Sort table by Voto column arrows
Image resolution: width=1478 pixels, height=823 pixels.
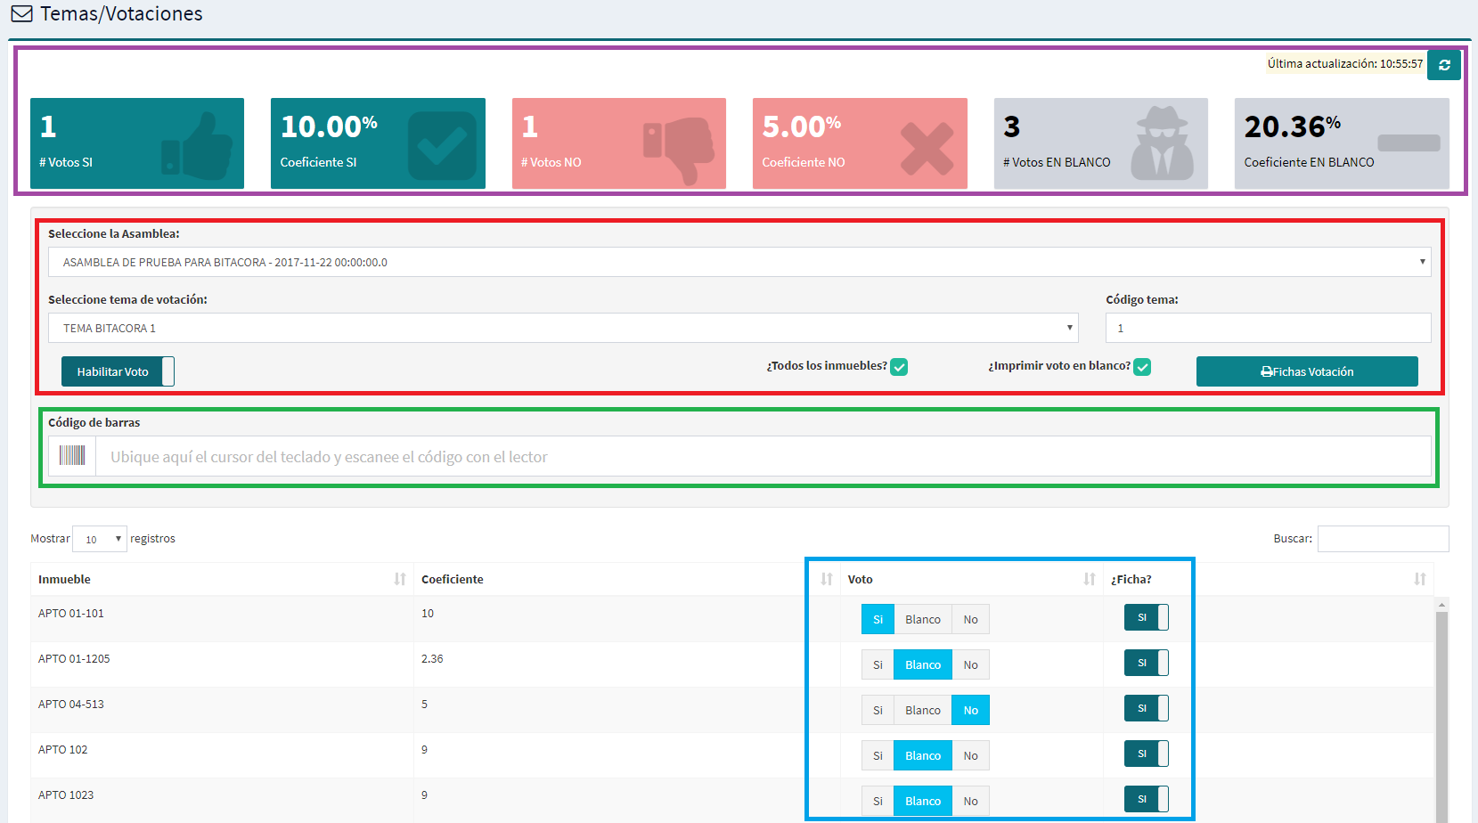click(x=1090, y=579)
